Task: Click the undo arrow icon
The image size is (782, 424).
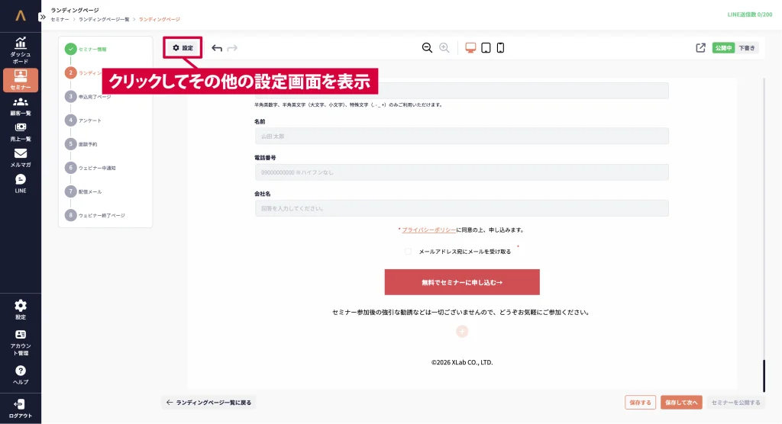Action: tap(217, 48)
